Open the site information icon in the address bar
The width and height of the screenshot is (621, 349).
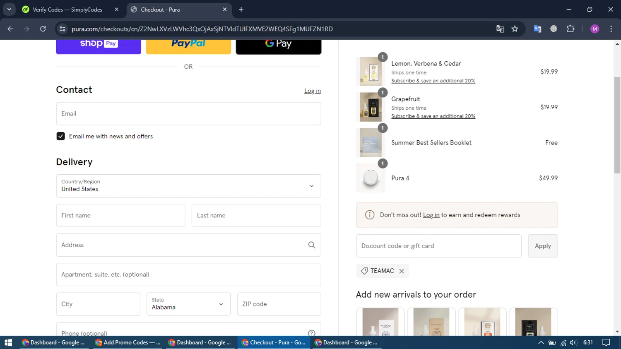pos(63,29)
